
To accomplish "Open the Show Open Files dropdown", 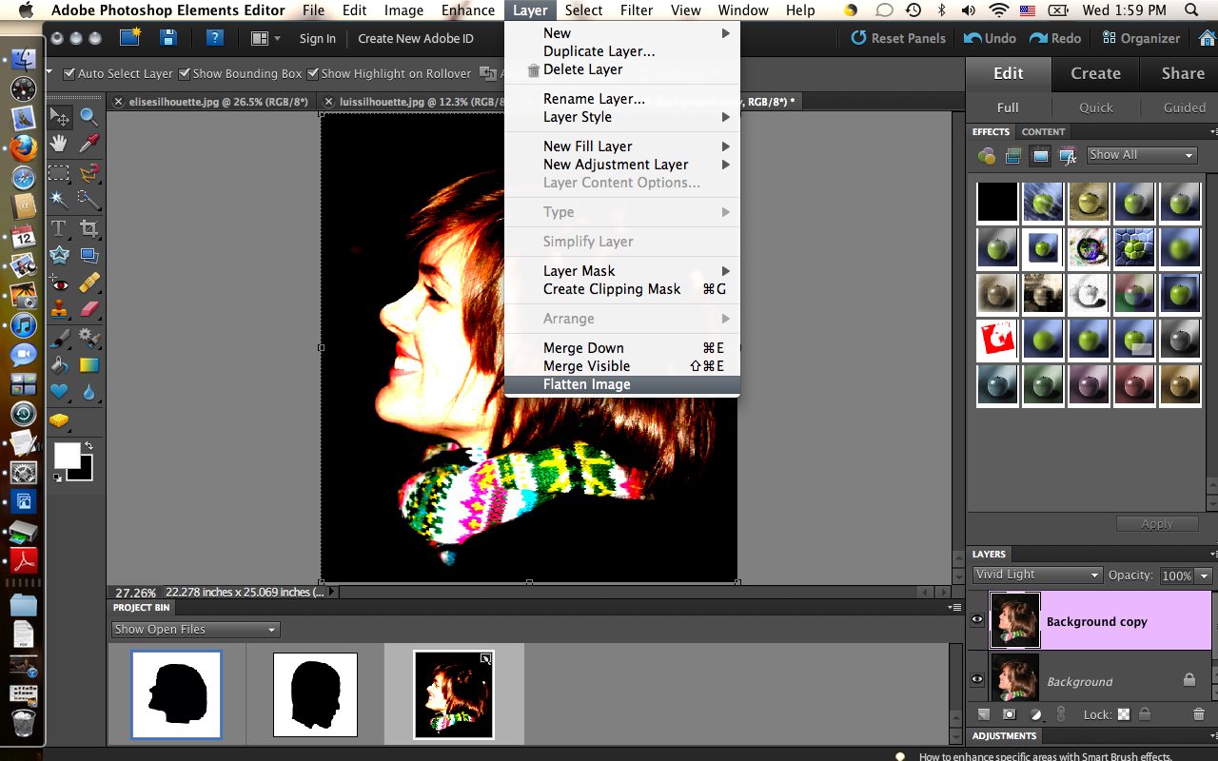I will (195, 629).
